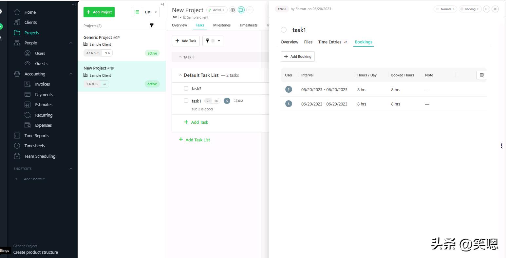Image resolution: width=506 pixels, height=258 pixels.
Task: Switch to the Time Entries tab
Action: (x=330, y=42)
